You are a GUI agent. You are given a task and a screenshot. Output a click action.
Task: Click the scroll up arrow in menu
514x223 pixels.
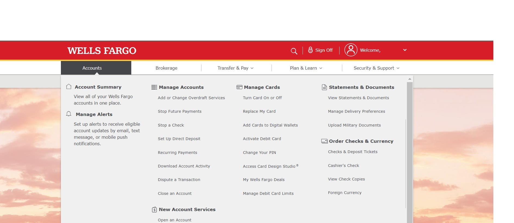click(409, 79)
